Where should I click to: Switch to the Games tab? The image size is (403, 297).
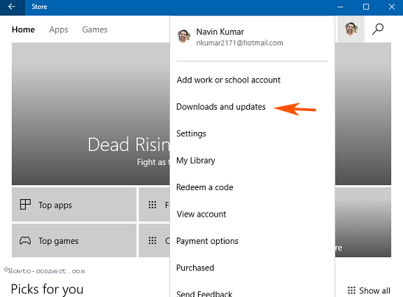click(x=94, y=29)
